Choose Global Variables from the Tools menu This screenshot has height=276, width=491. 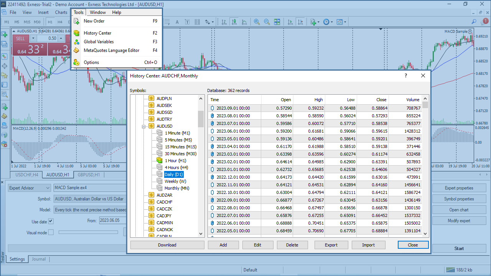(99, 42)
